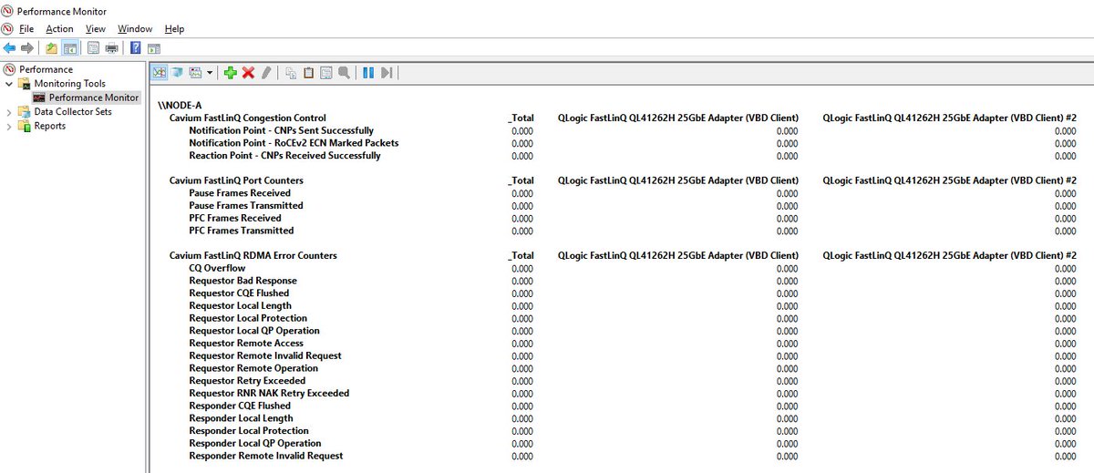1094x473 pixels.
Task: Click the Export List toolbar icon
Action: point(93,47)
